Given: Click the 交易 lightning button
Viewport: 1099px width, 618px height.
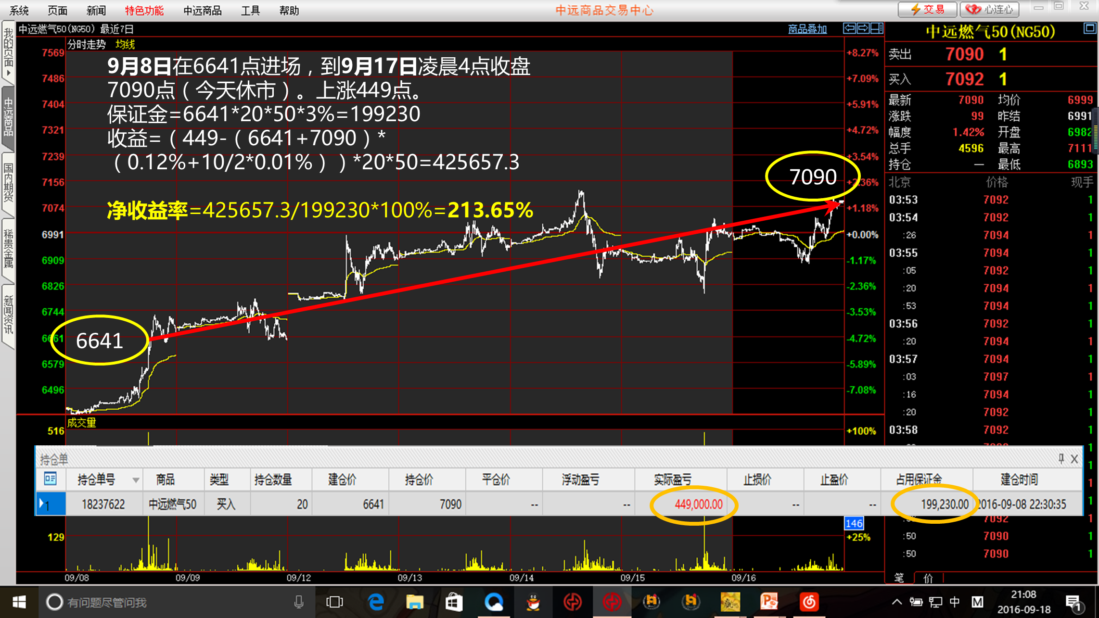Looking at the screenshot, I should coord(927,9).
